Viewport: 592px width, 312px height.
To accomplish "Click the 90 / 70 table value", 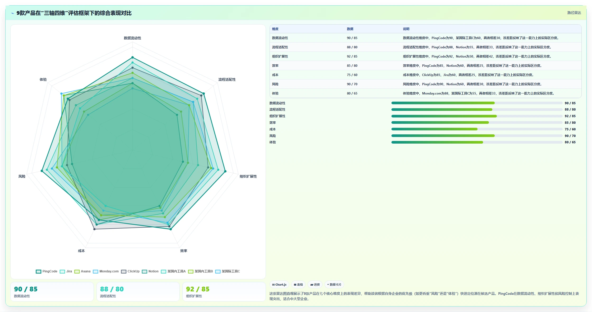I will pos(352,84).
